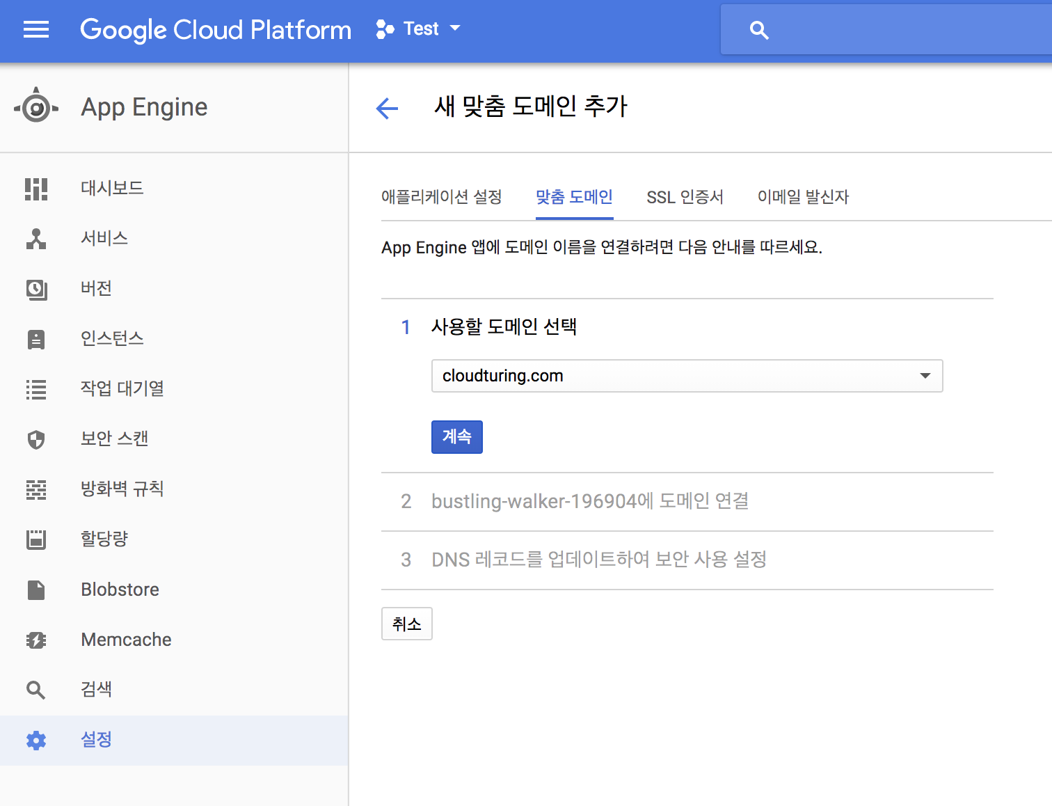Click the blue 계속 continue button
This screenshot has width=1052, height=806.
pos(457,437)
